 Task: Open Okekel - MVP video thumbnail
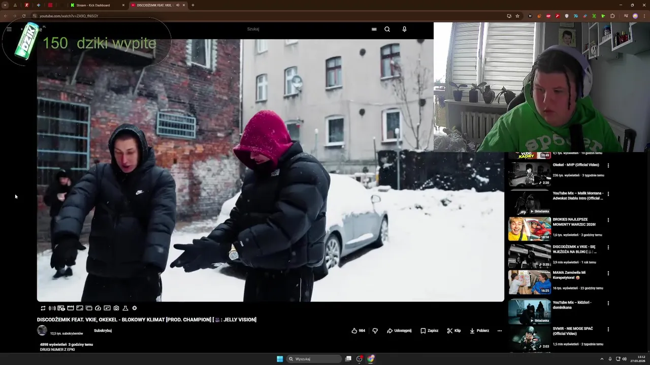tap(530, 174)
